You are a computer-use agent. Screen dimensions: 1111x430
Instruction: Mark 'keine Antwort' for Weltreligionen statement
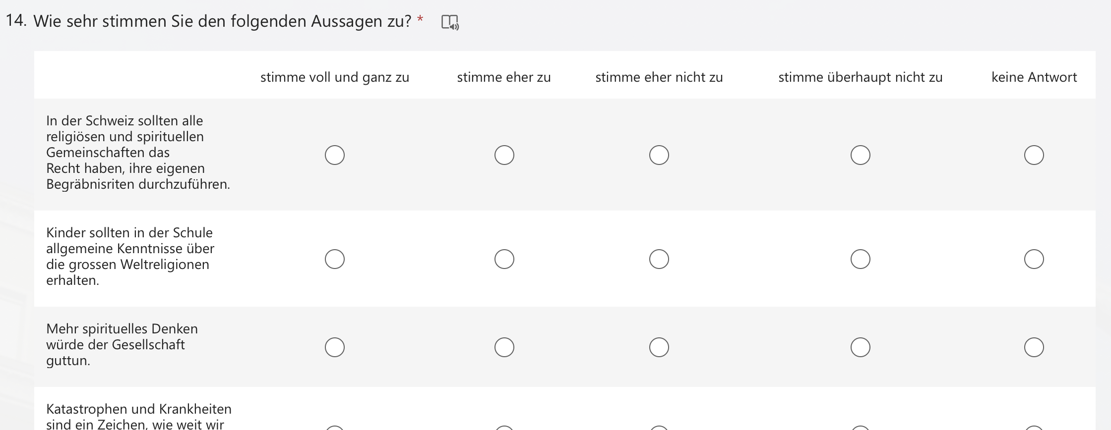pos(1034,259)
